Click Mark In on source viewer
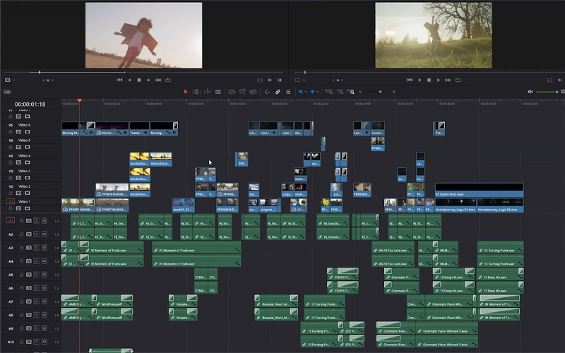This screenshot has height=353, width=565. (270, 80)
